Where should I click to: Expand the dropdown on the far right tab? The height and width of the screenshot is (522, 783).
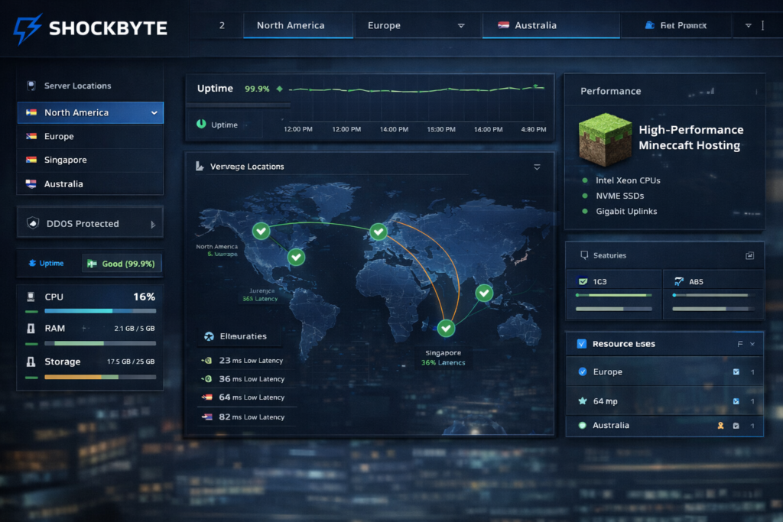point(747,25)
